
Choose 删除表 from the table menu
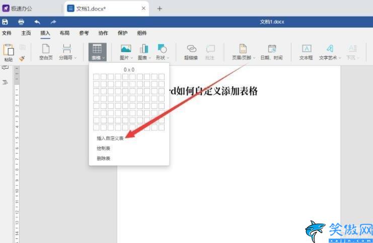[104, 158]
